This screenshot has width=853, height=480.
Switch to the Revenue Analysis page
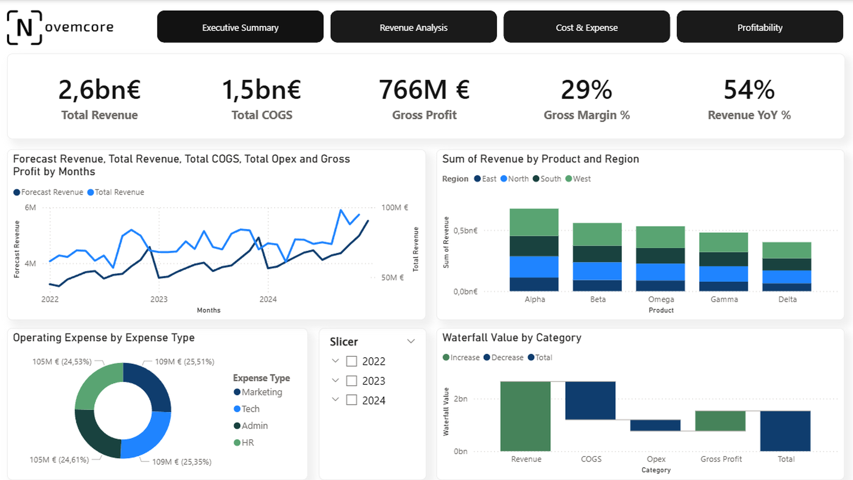coord(414,27)
